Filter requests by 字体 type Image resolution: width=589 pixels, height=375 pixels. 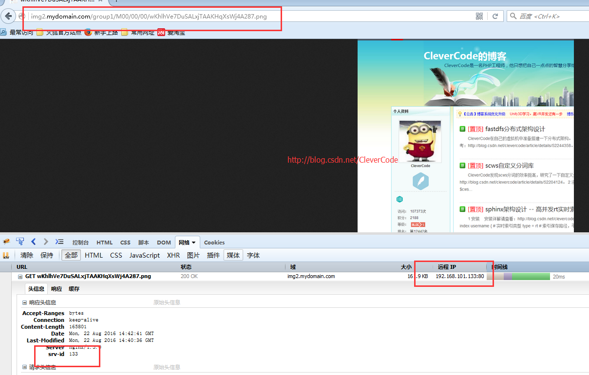(x=253, y=255)
